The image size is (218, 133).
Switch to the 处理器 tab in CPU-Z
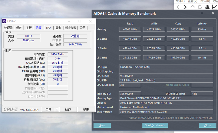8,28
